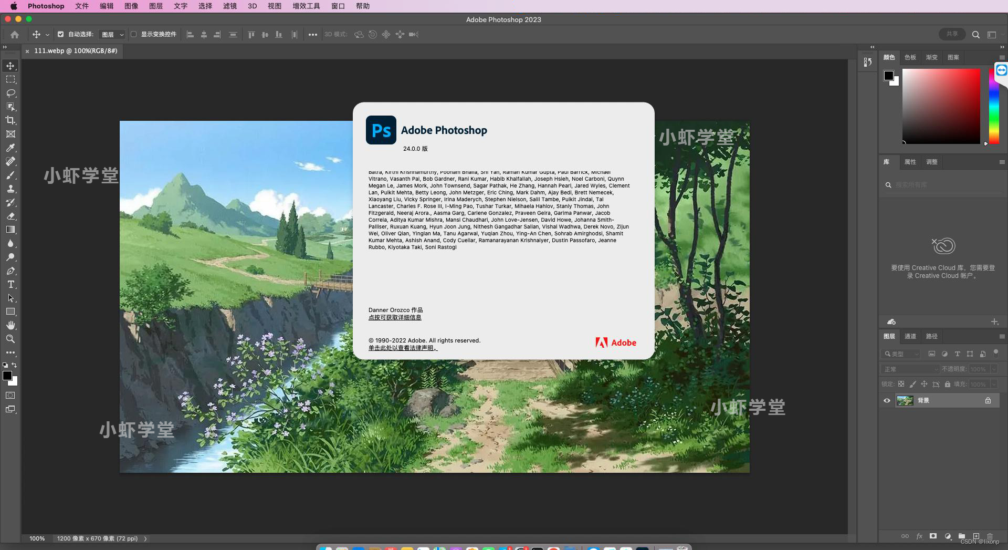
Task: Open the Color panel flyout menu
Action: tap(1002, 58)
